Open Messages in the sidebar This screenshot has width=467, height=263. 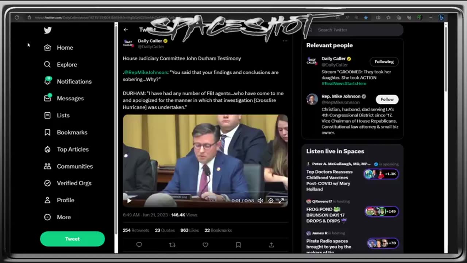(x=64, y=98)
